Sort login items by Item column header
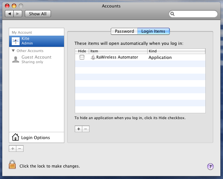Image resolution: width=223 pixels, height=179 pixels. coord(118,51)
